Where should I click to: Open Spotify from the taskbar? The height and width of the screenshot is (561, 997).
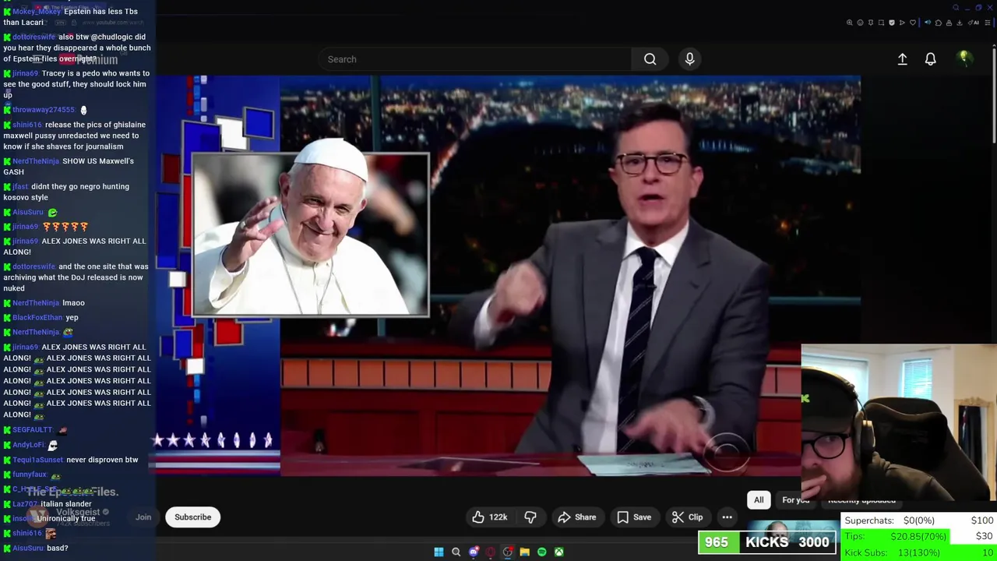coord(542,552)
